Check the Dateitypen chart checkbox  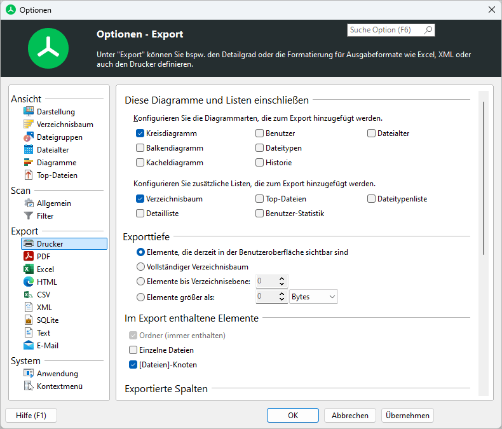pyautogui.click(x=259, y=148)
